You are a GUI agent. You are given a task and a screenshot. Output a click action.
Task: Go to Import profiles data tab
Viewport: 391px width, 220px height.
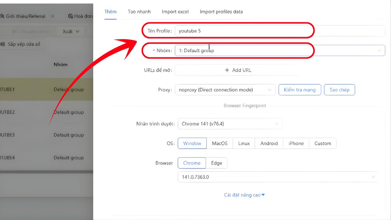221,12
